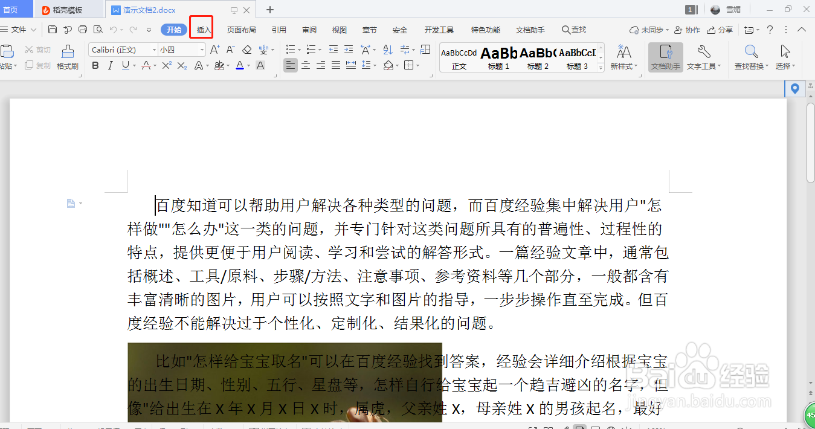Center align the paragraph
Image resolution: width=815 pixels, height=429 pixels.
pyautogui.click(x=306, y=65)
